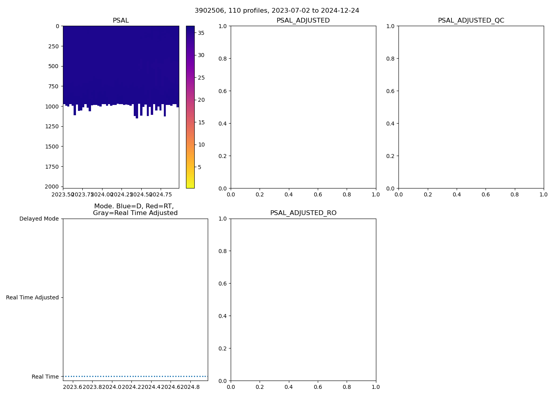Click the PSAL_ADJUSTED_QC title text
This screenshot has width=554, height=396.
pyautogui.click(x=471, y=21)
